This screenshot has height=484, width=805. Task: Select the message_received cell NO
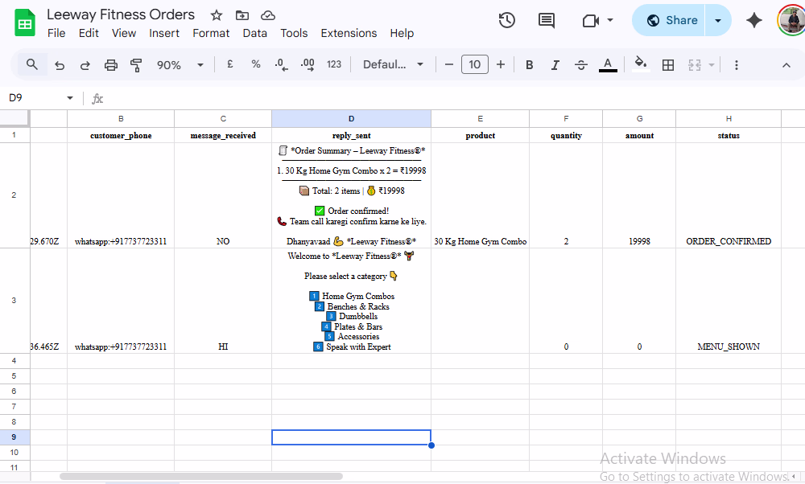[x=223, y=195]
